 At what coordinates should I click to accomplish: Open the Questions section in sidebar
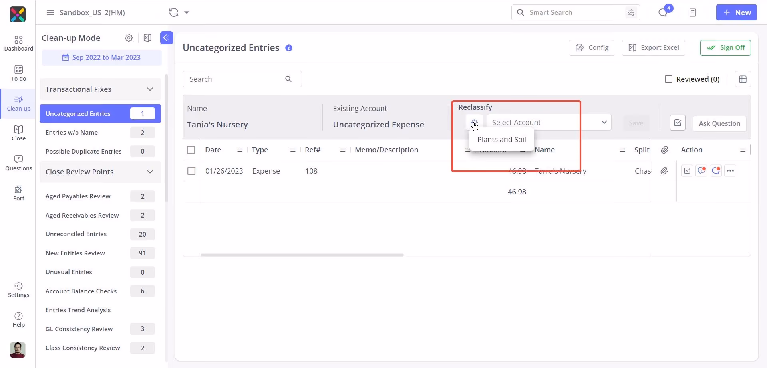pyautogui.click(x=18, y=163)
